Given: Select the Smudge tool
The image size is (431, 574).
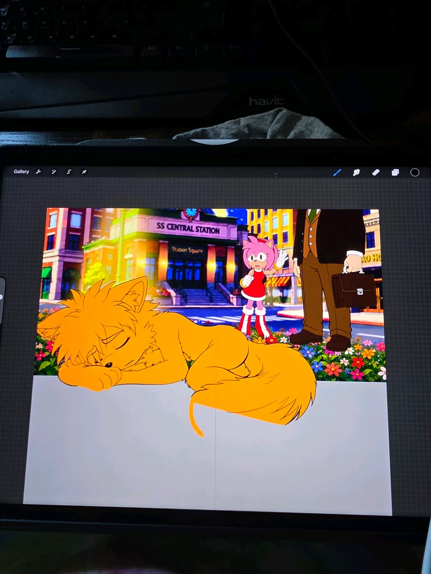Looking at the screenshot, I should pos(356,172).
